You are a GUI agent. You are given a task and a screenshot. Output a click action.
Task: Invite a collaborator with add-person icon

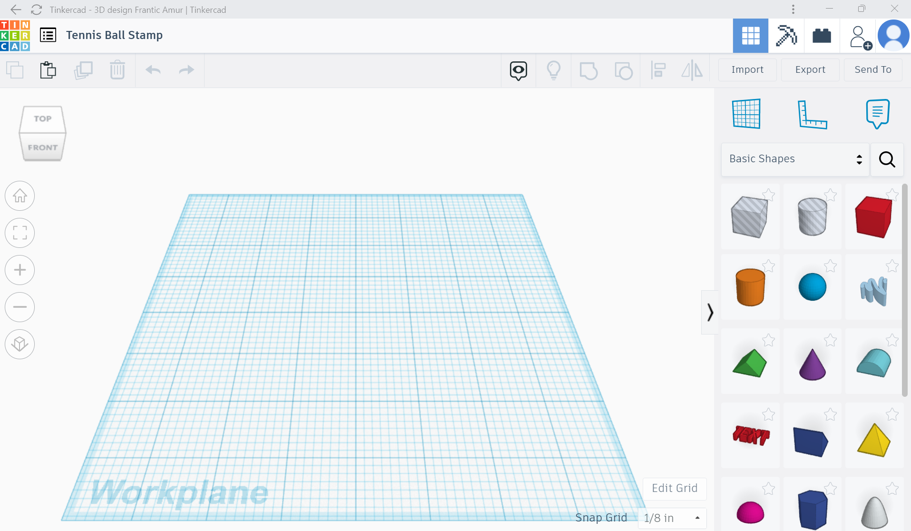click(860, 37)
